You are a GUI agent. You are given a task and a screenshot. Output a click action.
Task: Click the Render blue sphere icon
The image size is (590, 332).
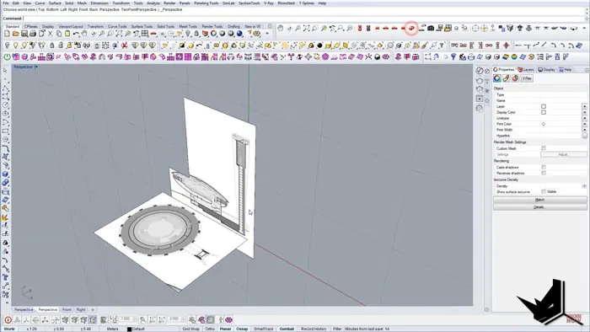[x=239, y=34]
